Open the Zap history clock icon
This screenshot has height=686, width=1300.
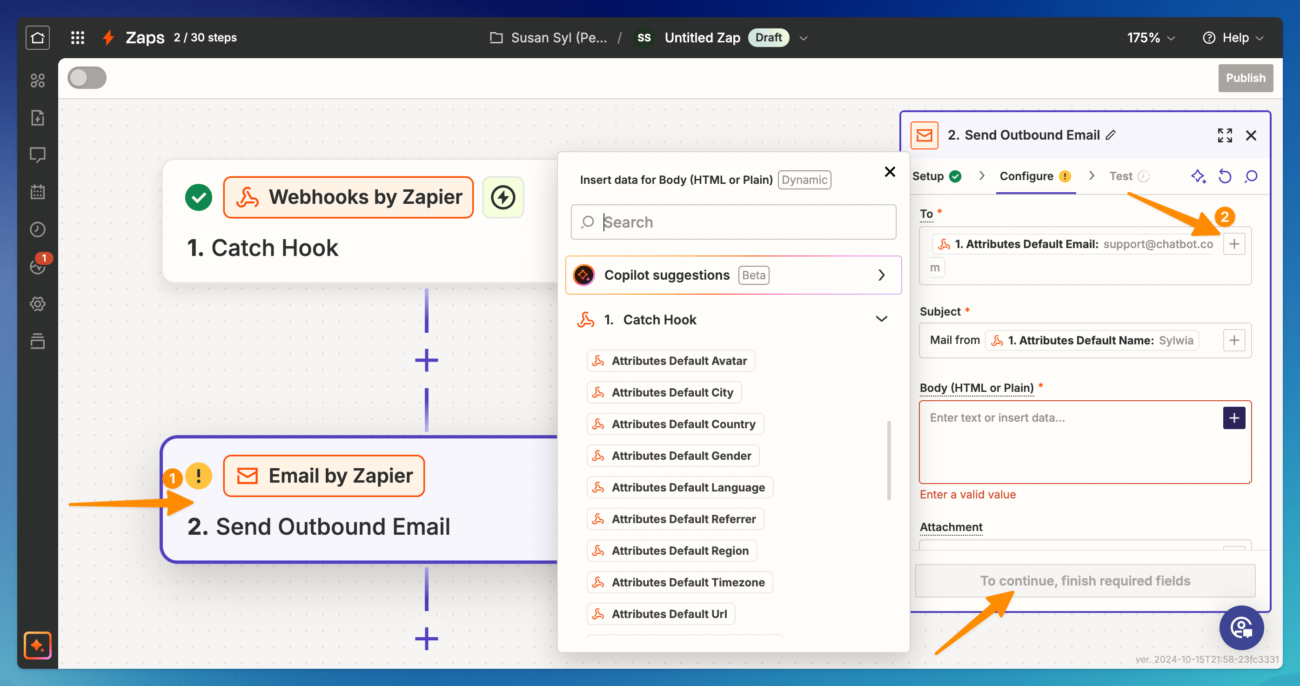point(37,229)
